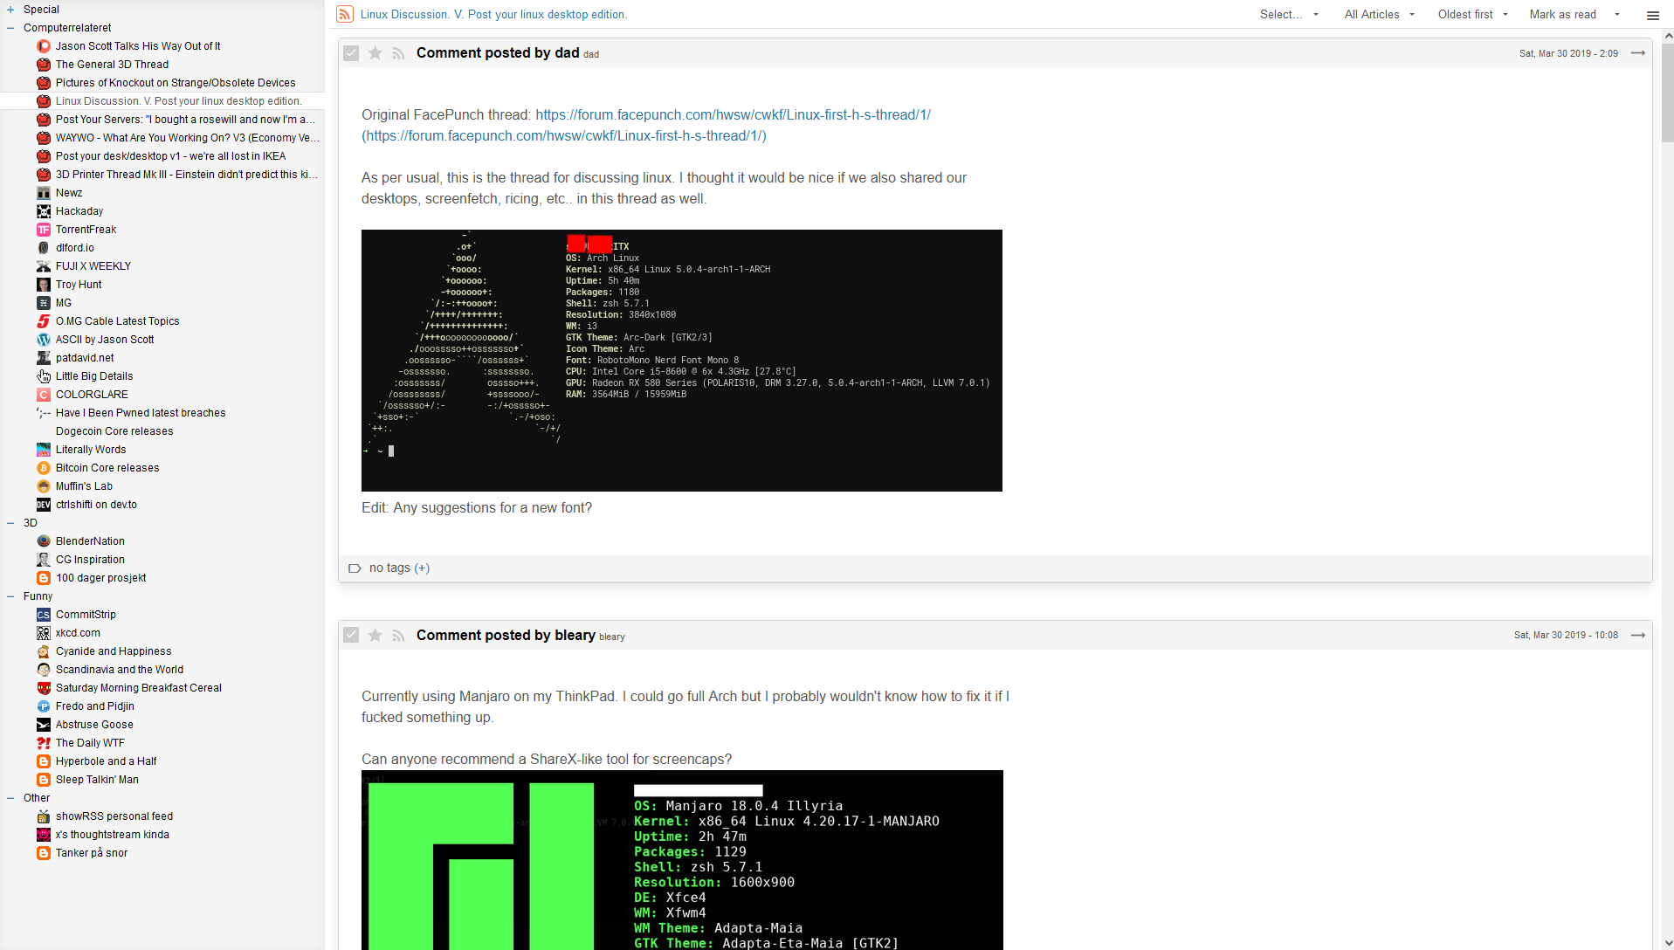1674x950 pixels.
Task: Toggle read checkbox on bleary's comment
Action: pos(351,636)
